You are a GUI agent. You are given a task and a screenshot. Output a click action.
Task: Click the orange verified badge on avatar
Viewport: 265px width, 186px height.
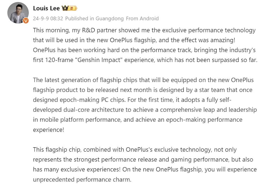click(25, 21)
